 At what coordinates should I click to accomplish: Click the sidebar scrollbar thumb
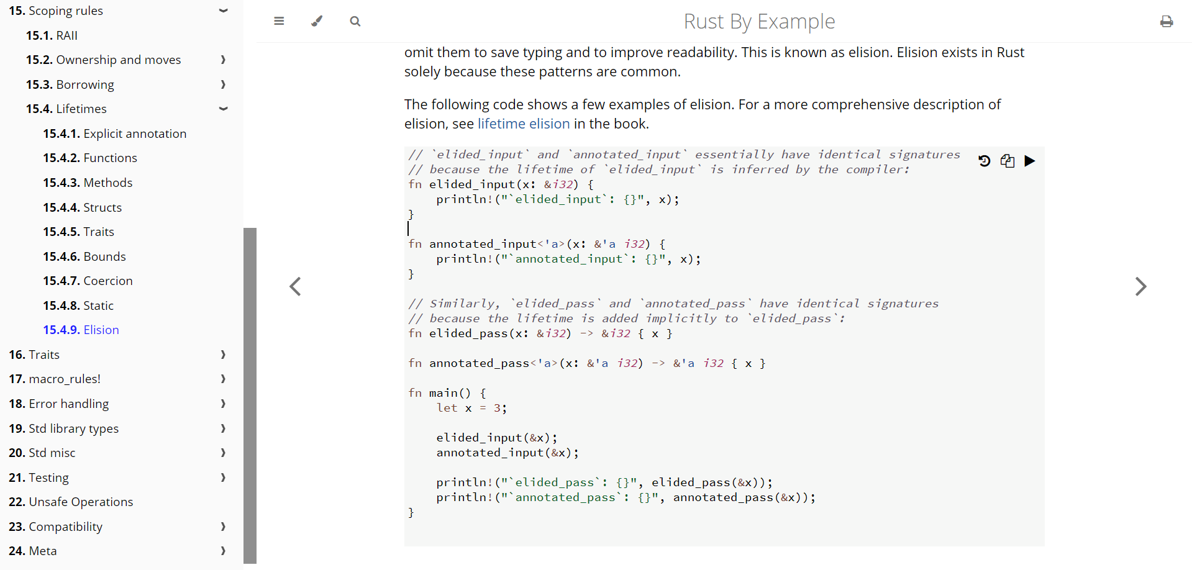250,396
